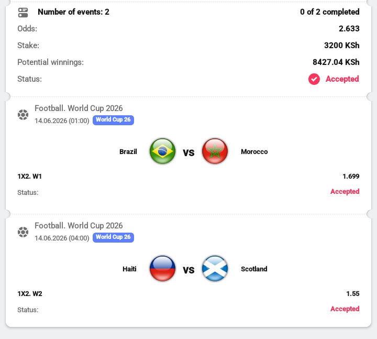377x339 pixels.
Task: Click the red Accepted checkmark icon
Action: pyautogui.click(x=314, y=79)
